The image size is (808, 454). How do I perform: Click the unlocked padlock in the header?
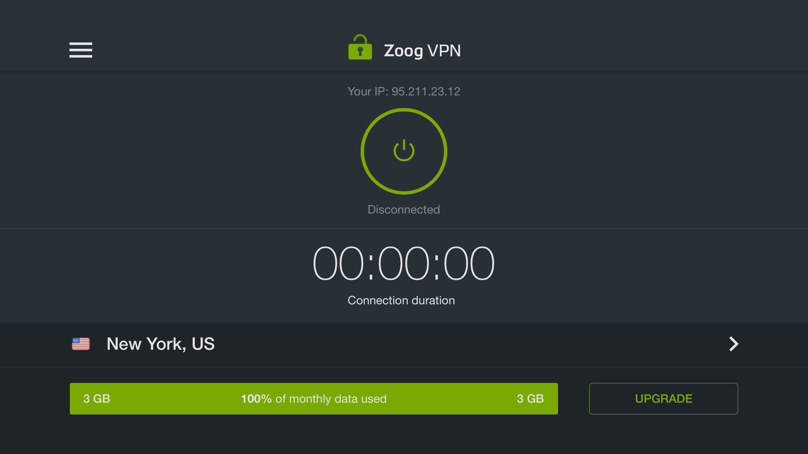pos(360,47)
